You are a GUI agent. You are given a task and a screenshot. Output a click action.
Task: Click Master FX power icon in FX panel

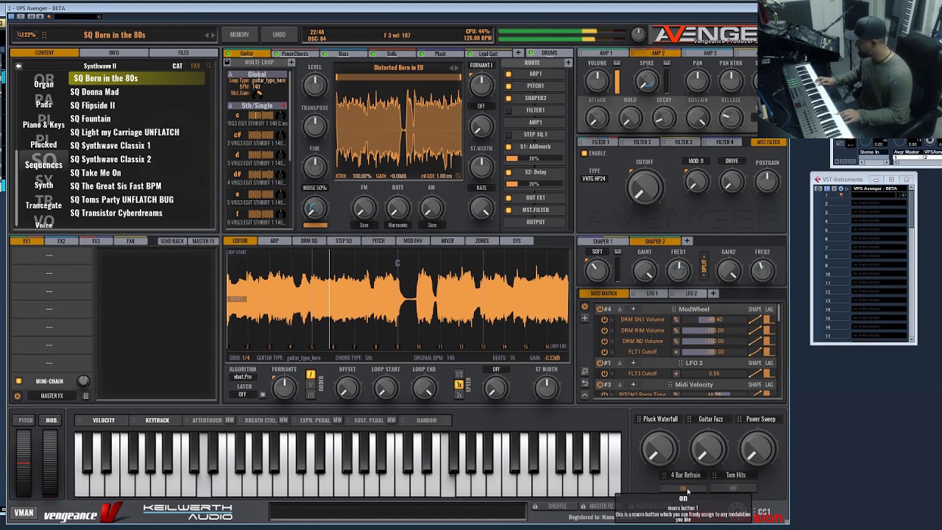(x=18, y=396)
